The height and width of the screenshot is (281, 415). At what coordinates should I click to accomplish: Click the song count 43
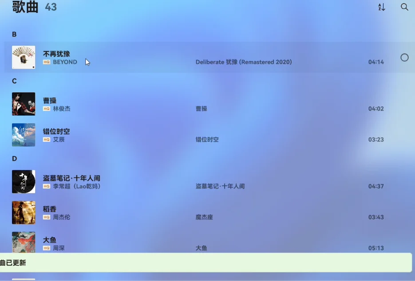point(51,7)
